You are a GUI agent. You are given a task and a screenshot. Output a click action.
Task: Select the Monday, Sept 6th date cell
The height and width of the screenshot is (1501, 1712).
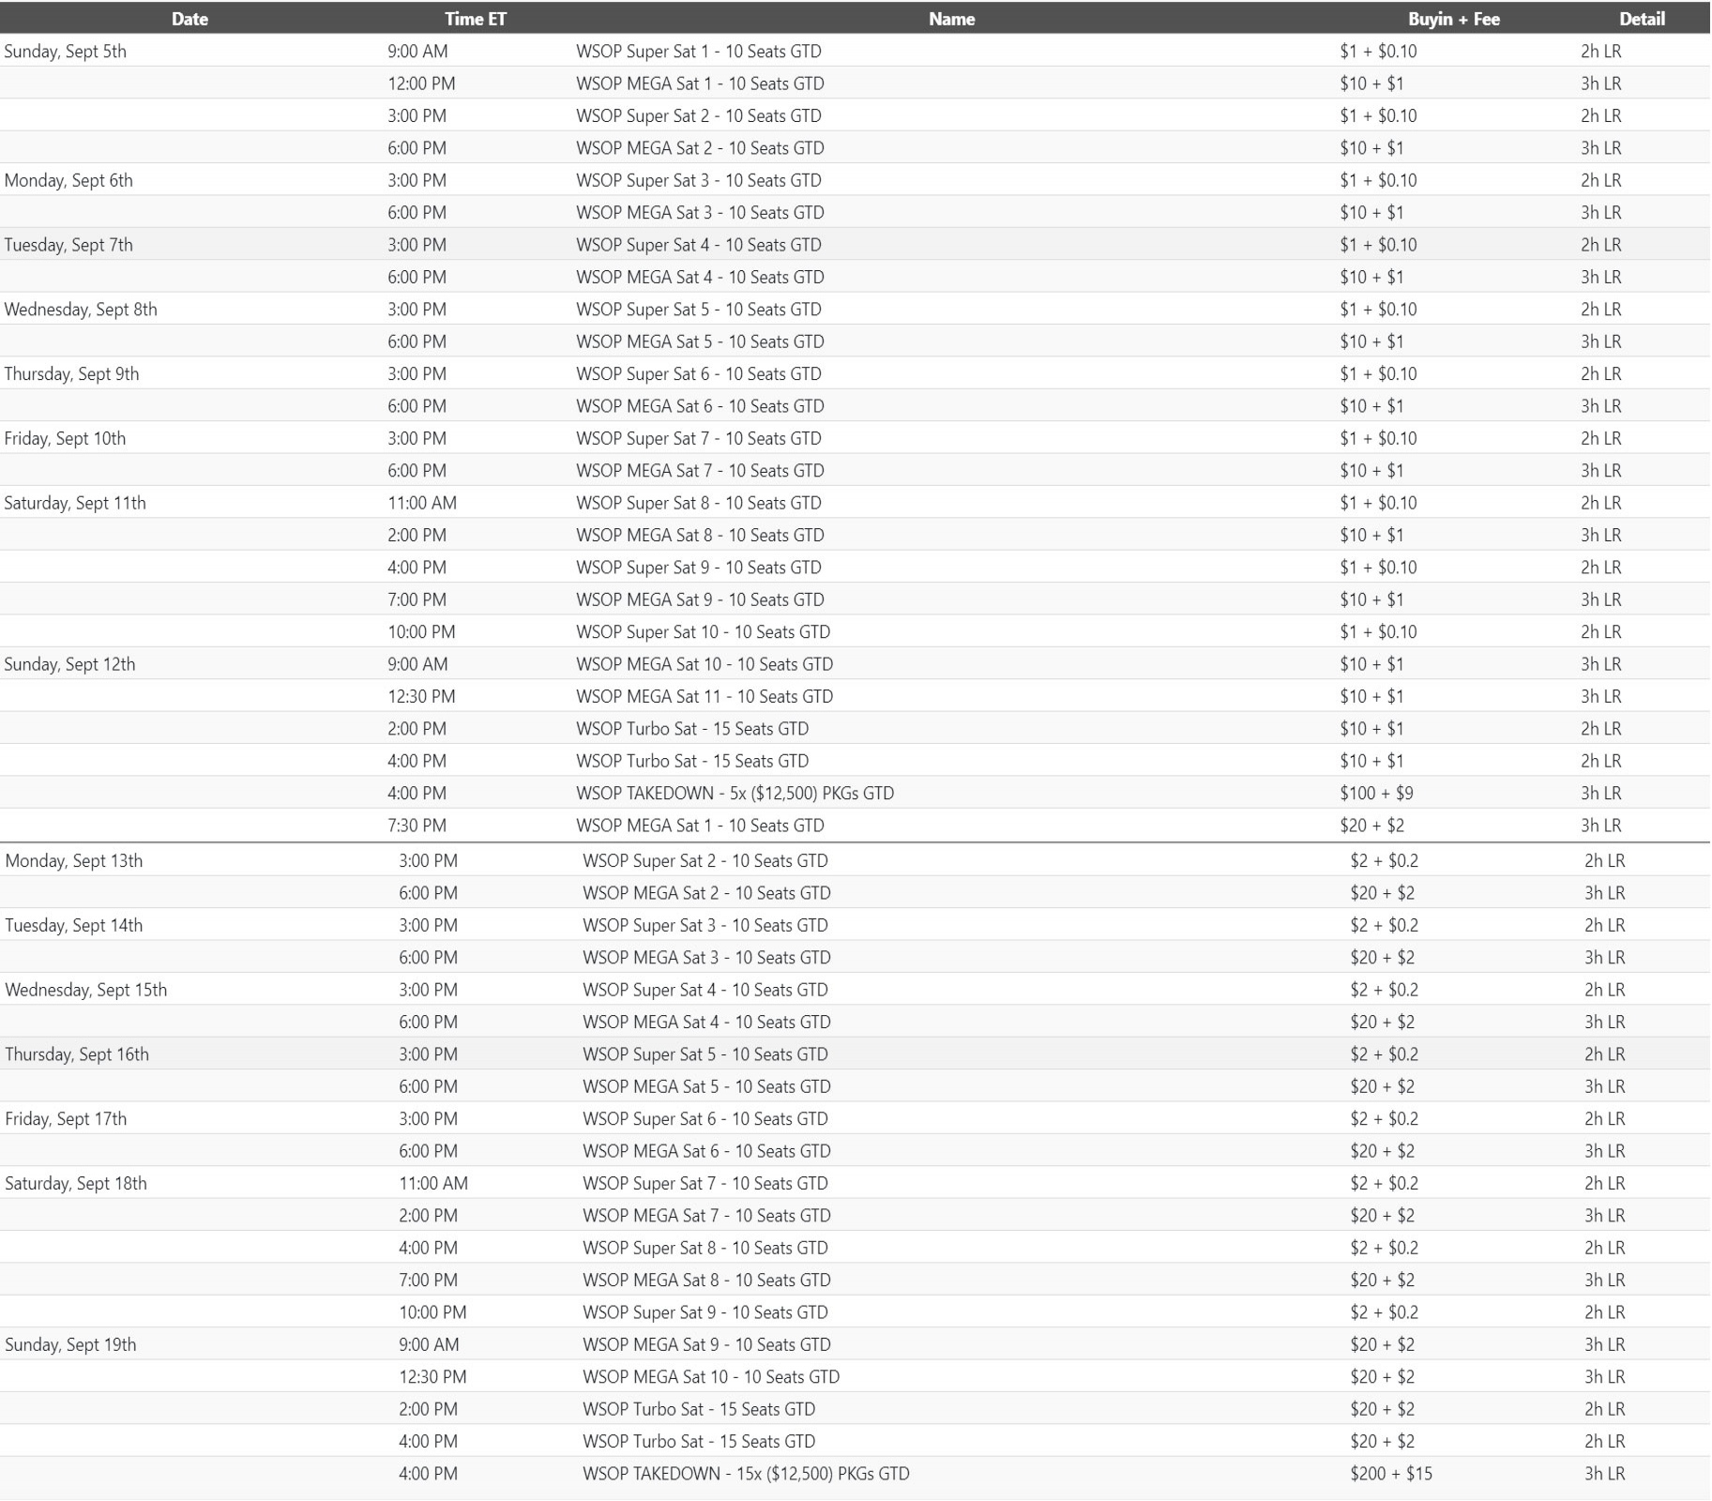pyautogui.click(x=68, y=180)
